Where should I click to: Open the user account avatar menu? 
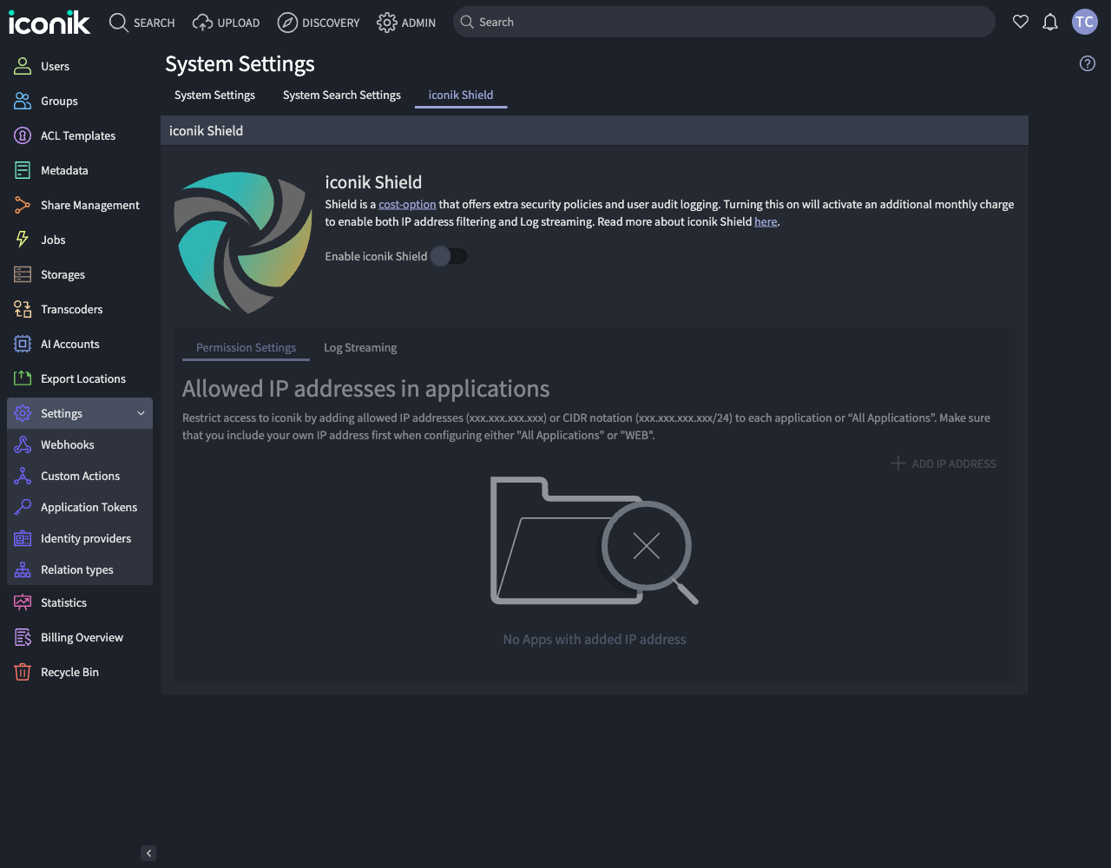click(1084, 22)
